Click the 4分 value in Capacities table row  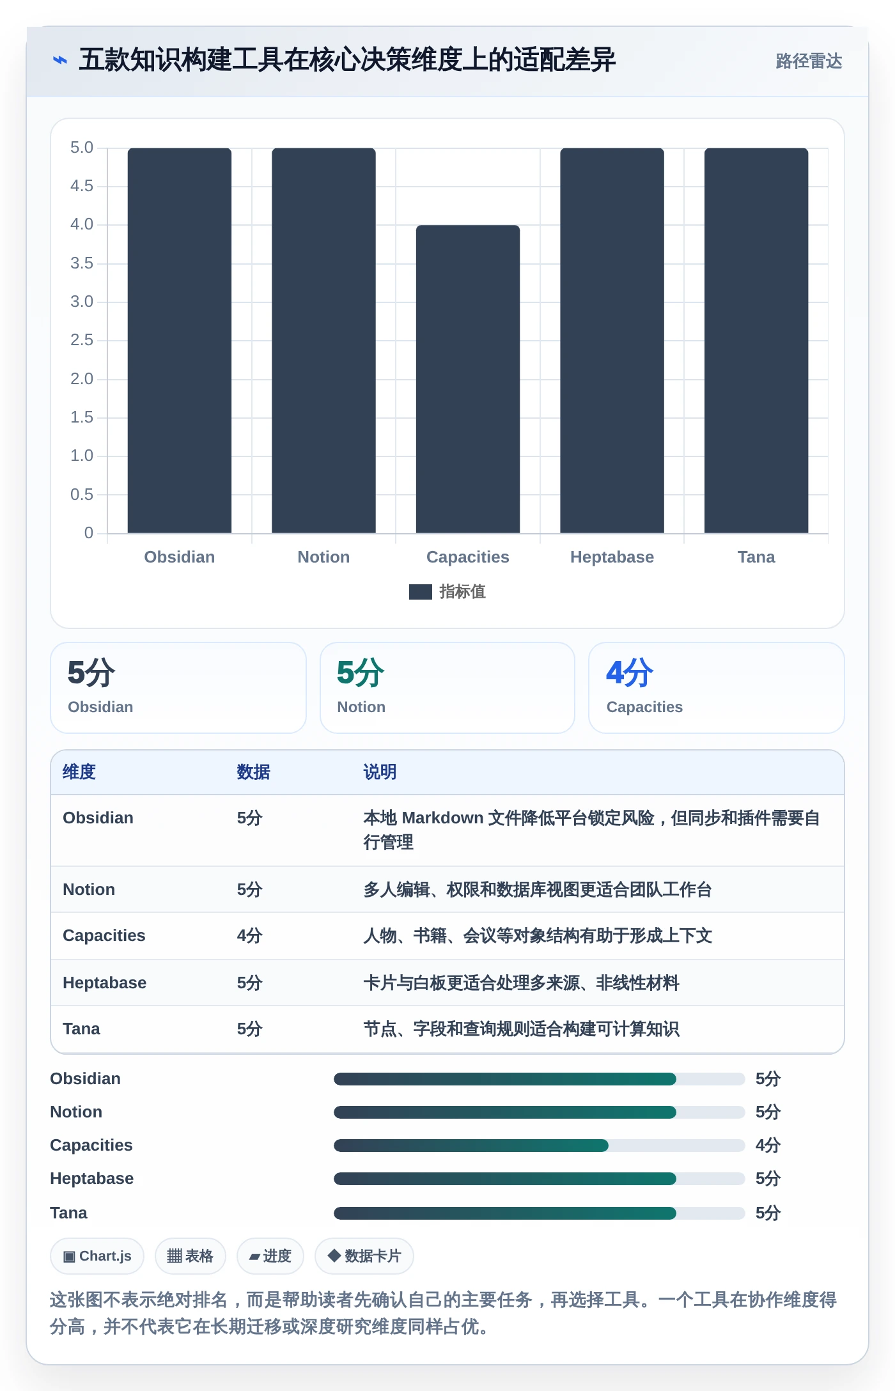click(250, 936)
